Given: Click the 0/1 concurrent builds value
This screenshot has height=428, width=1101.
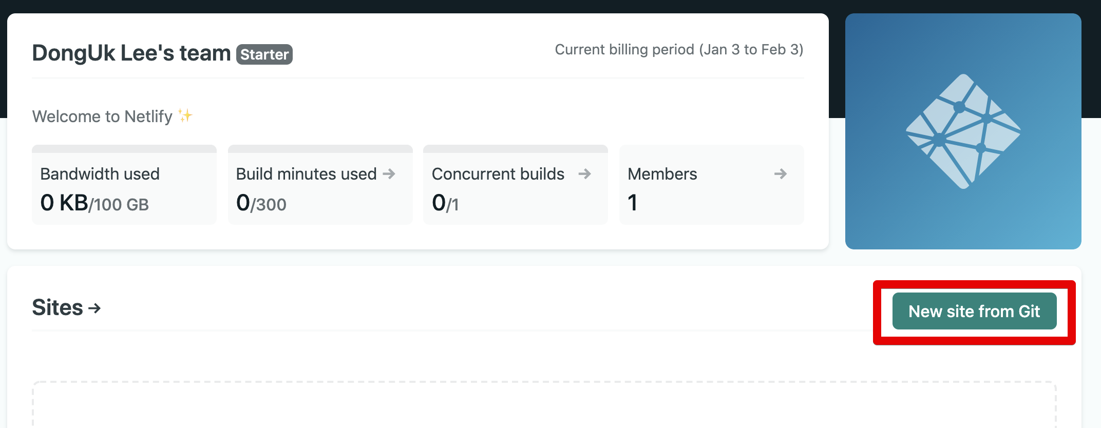Looking at the screenshot, I should tap(445, 203).
